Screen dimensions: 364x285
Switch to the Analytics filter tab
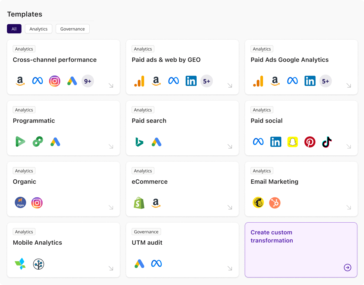pyautogui.click(x=39, y=29)
